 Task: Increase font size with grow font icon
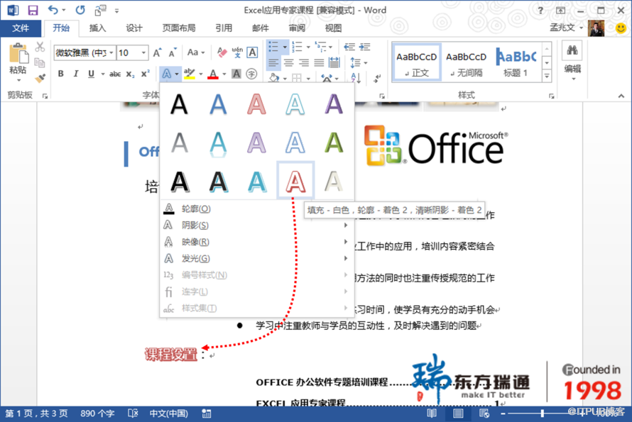tap(157, 52)
